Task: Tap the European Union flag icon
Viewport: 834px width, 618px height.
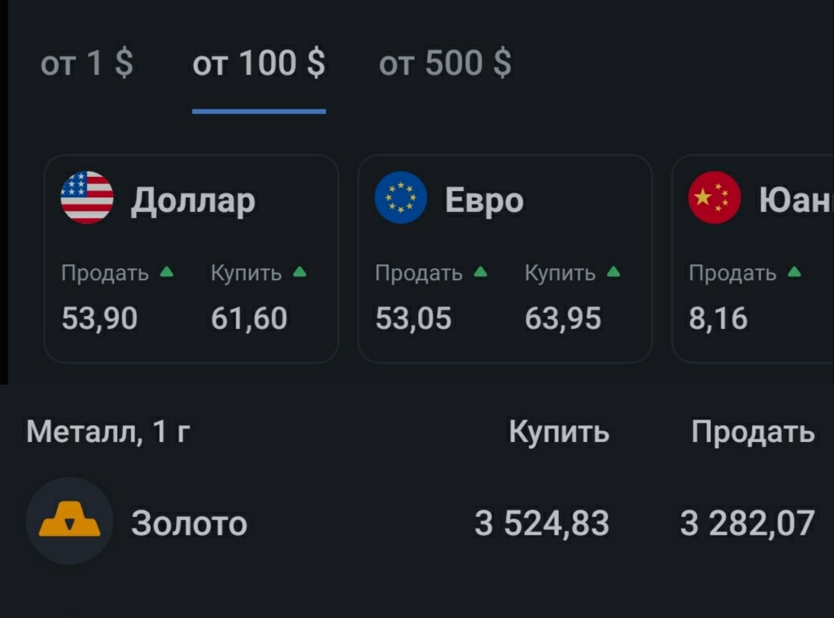Action: coord(401,197)
